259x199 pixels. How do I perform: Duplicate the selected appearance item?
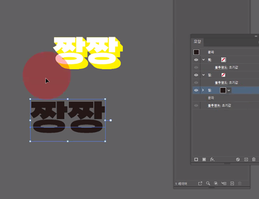pyautogui.click(x=246, y=159)
